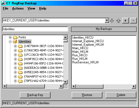Open the Actions menu
This screenshot has width=139, height=108.
click(18, 8)
